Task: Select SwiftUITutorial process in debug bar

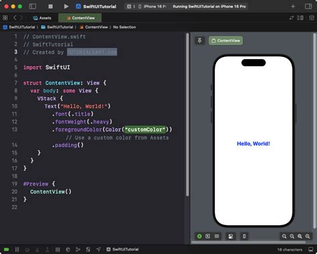Action: [122, 249]
